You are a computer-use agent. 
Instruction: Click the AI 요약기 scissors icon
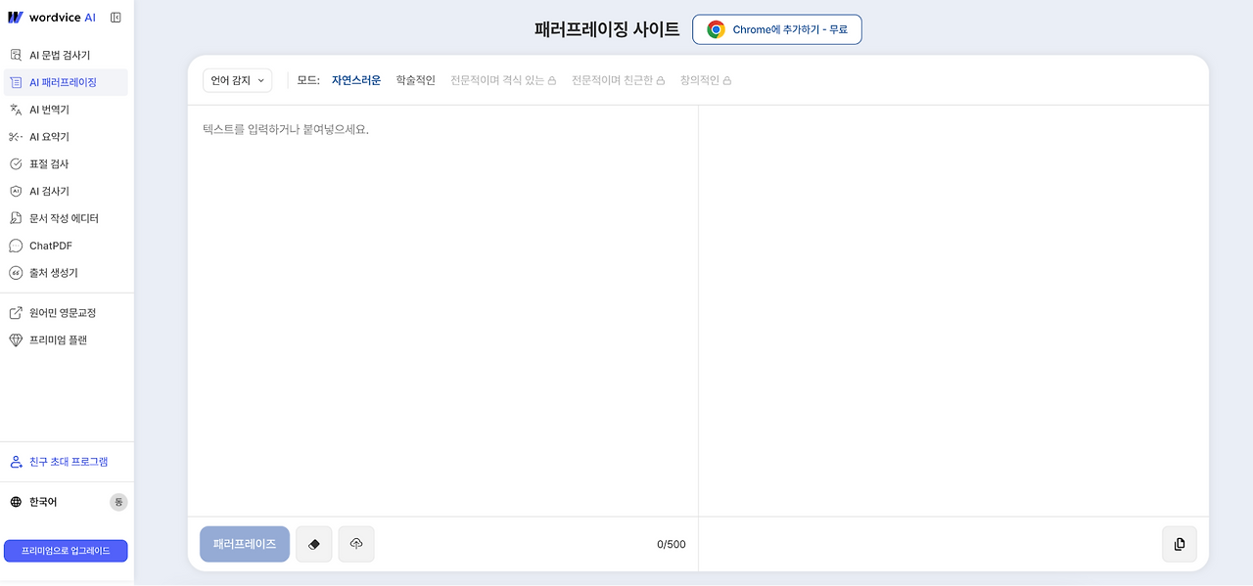(x=16, y=137)
